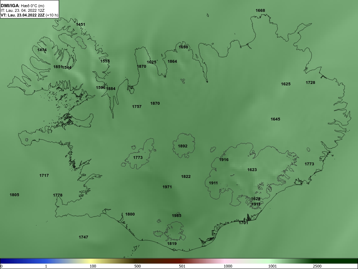Click the map value 1778
Screen dimensions: 358x269
coord(58,195)
